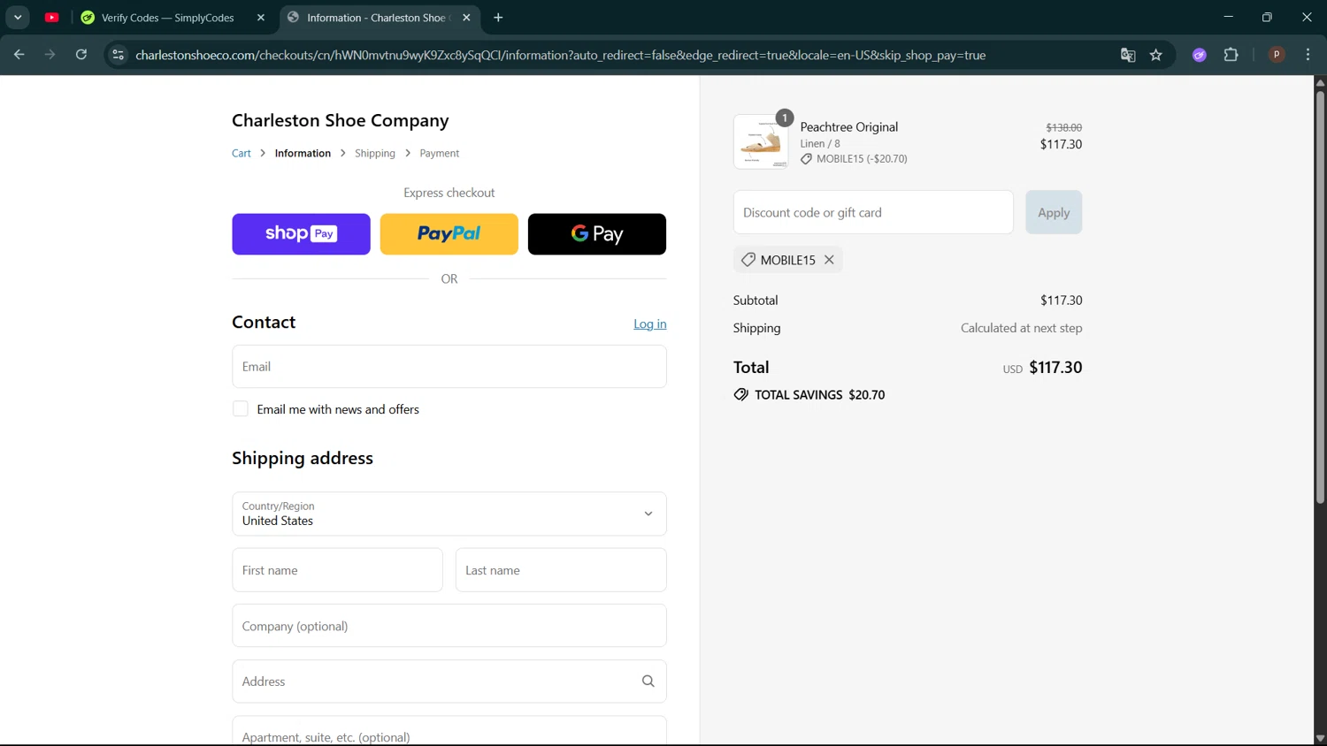This screenshot has width=1327, height=746.
Task: Switch to Verify Codes — SimplyCodes tab
Action: [x=168, y=18]
